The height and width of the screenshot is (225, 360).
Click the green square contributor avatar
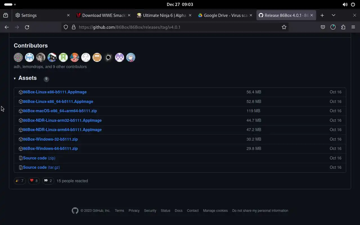[63, 57]
